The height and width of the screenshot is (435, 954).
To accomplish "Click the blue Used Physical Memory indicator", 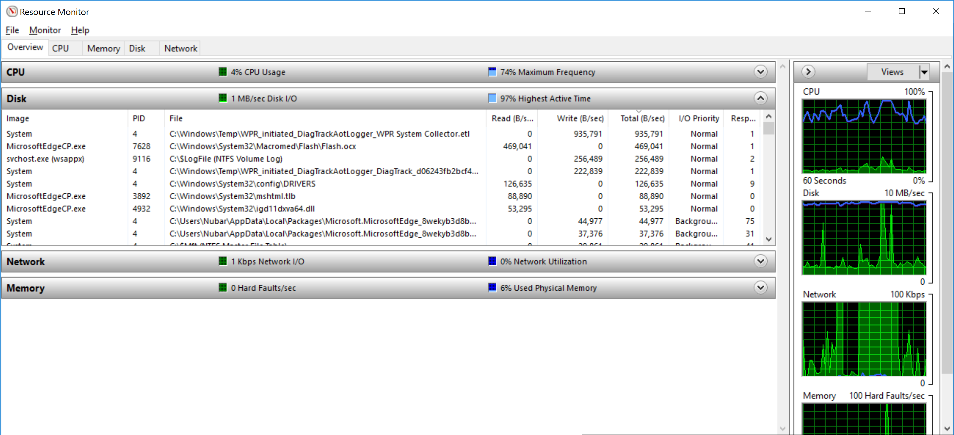I will [492, 288].
